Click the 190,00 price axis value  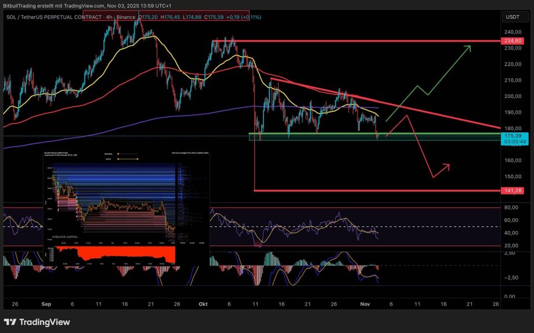pyautogui.click(x=513, y=112)
